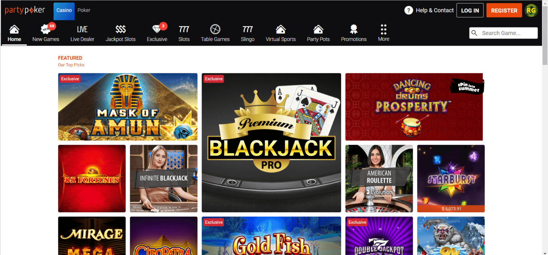This screenshot has height=255, width=548.
Task: Switch to the Poker tab
Action: [84, 10]
